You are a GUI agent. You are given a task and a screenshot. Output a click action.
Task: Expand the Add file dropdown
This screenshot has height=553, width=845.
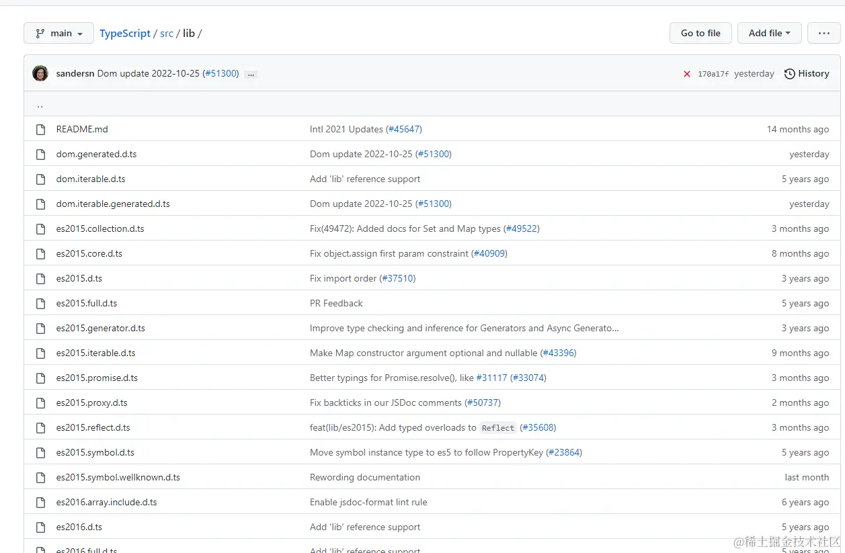click(770, 33)
